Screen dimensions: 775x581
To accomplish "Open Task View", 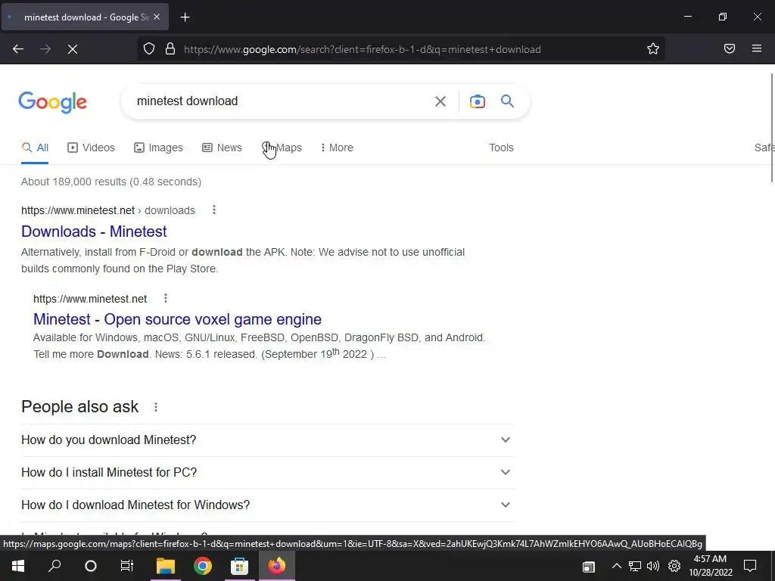I will (x=127, y=566).
